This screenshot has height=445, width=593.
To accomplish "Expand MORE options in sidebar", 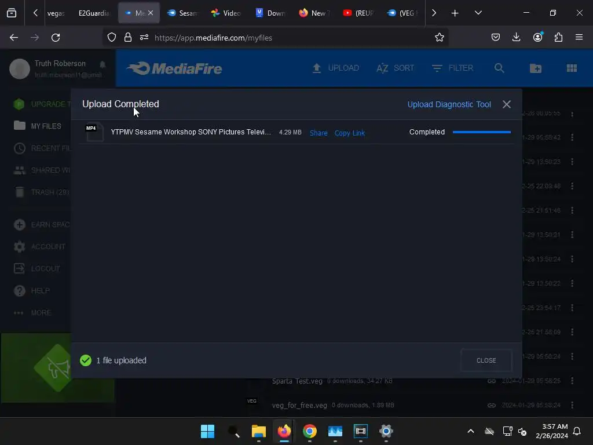I will point(32,313).
